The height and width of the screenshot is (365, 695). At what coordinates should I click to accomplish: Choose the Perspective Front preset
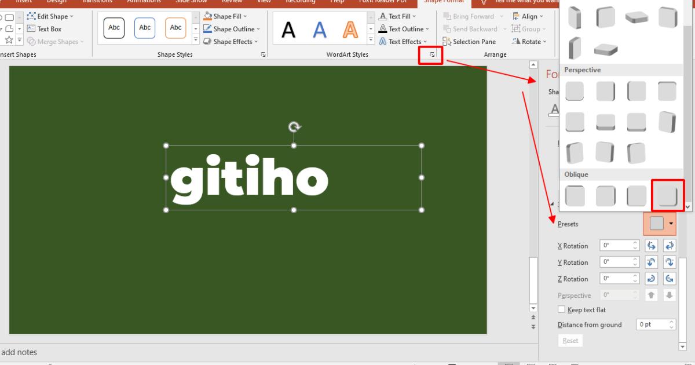click(575, 91)
